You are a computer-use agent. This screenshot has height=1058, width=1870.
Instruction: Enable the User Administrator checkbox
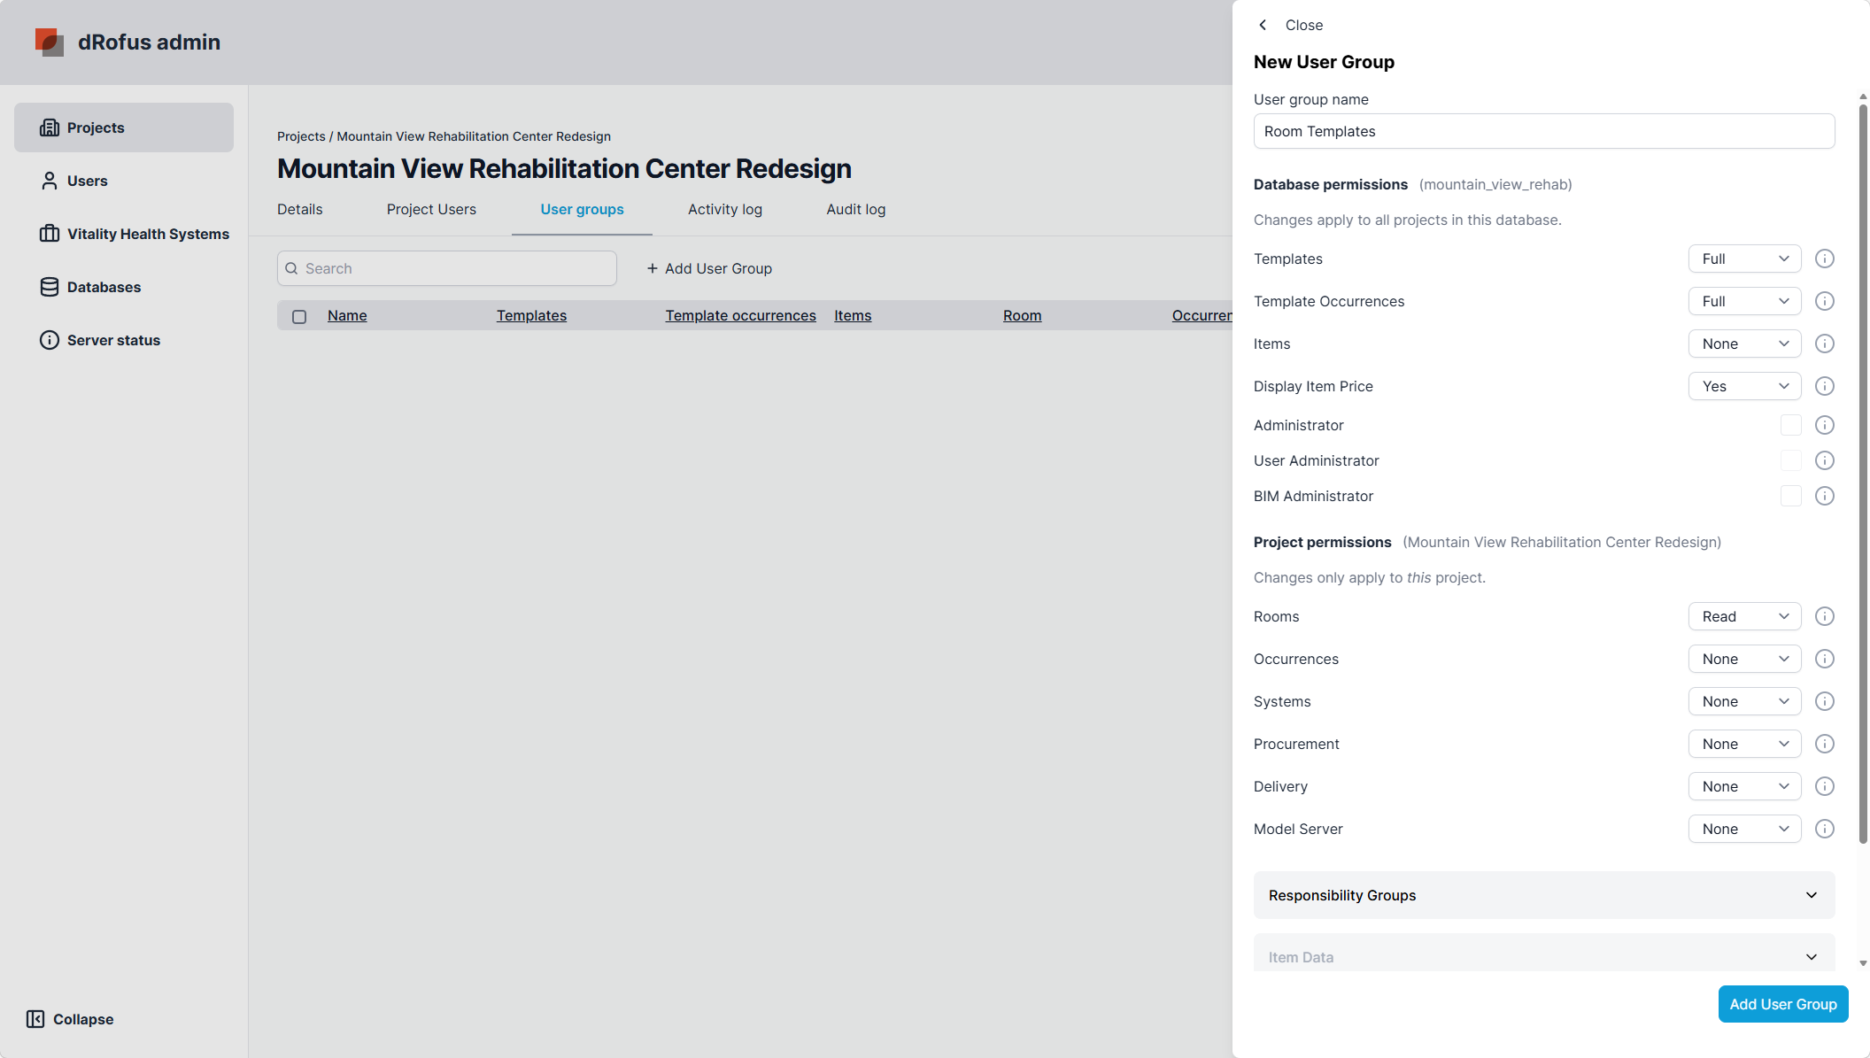[x=1790, y=460]
